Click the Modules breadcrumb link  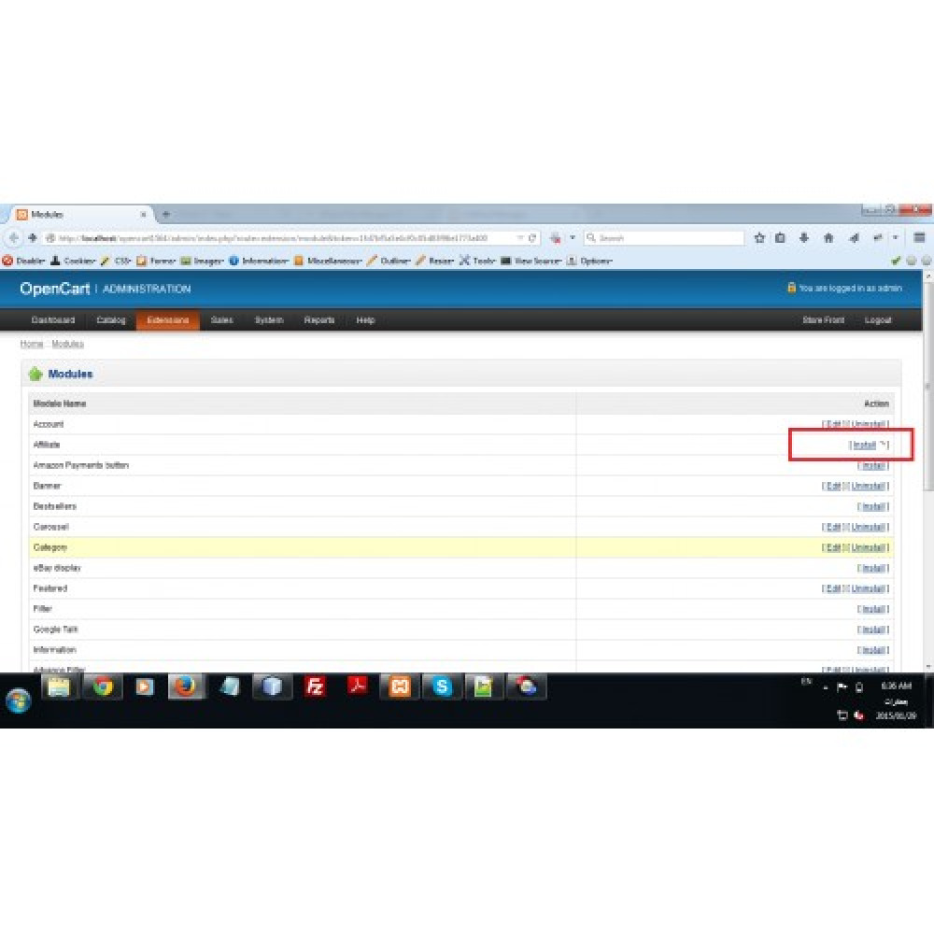click(67, 344)
